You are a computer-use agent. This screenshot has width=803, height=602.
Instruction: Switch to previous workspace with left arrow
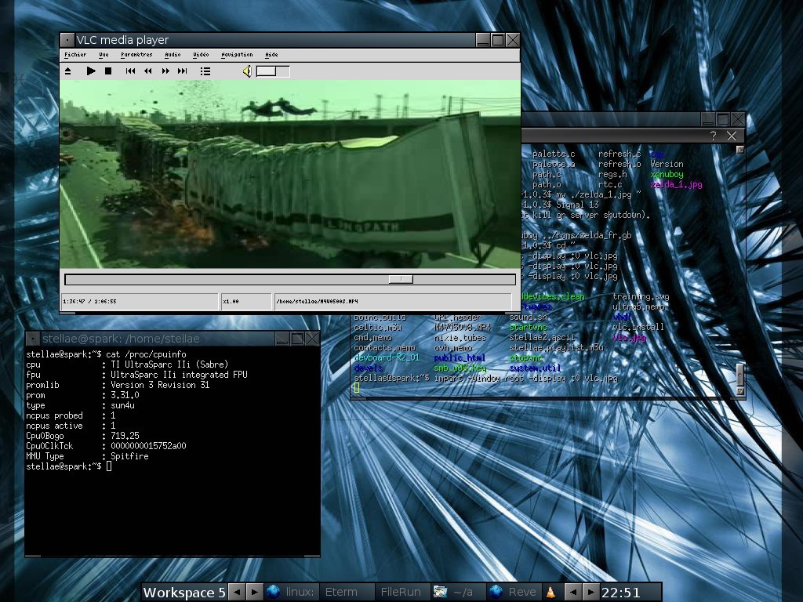(x=237, y=593)
